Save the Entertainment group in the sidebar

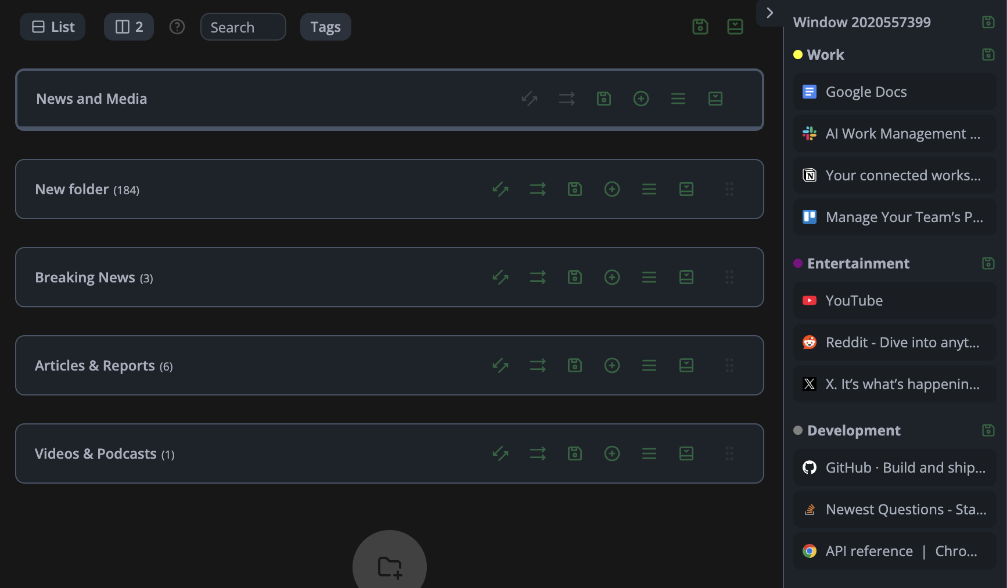pyautogui.click(x=987, y=263)
